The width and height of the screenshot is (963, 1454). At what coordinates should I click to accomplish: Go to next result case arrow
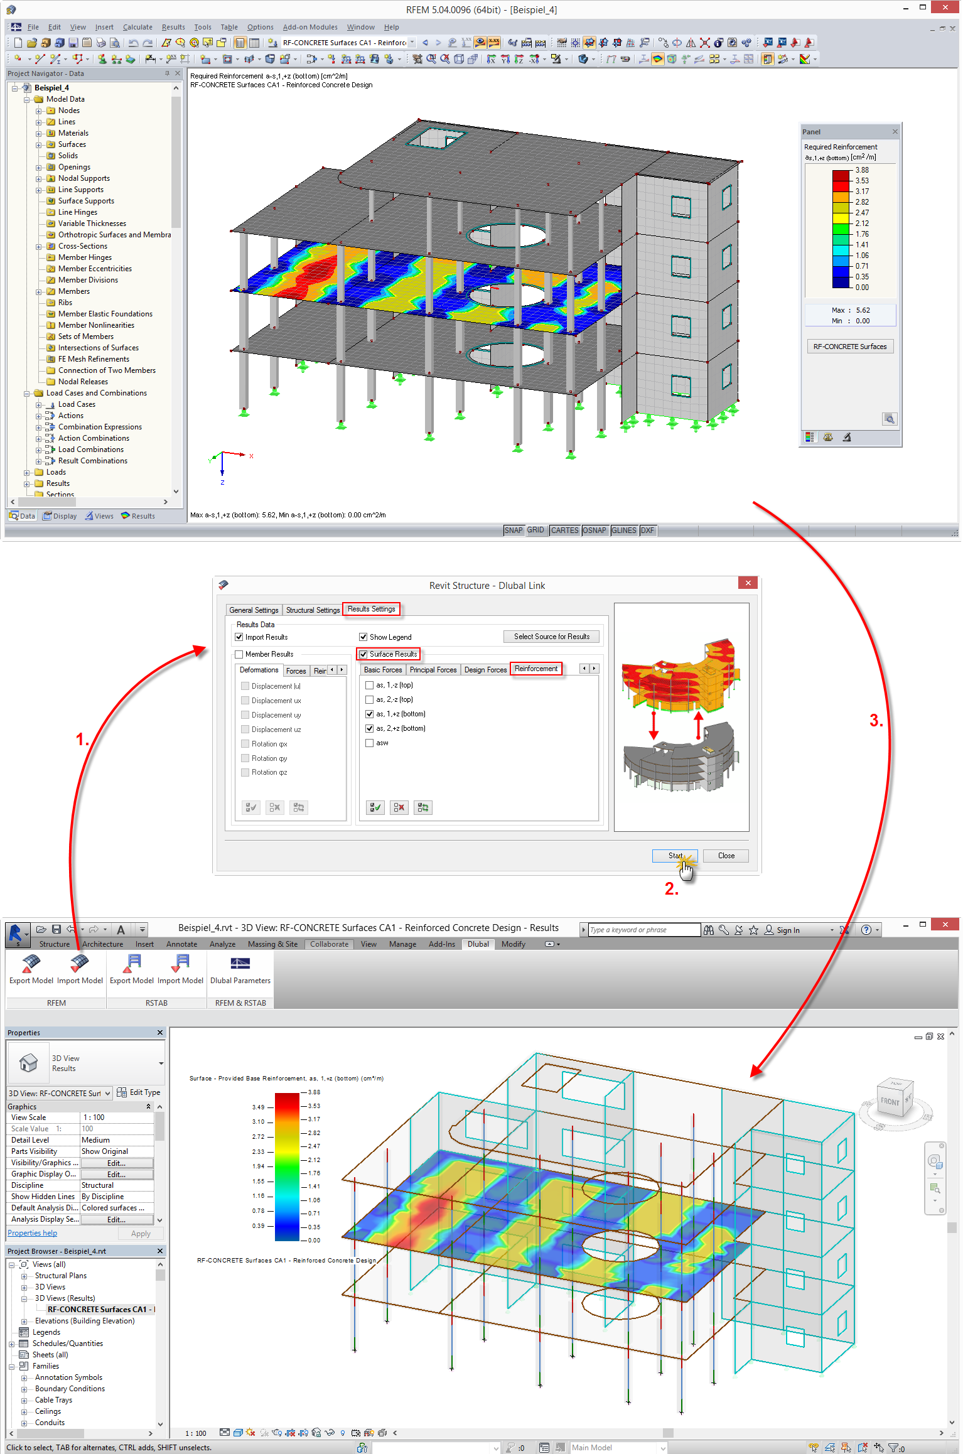coord(438,43)
